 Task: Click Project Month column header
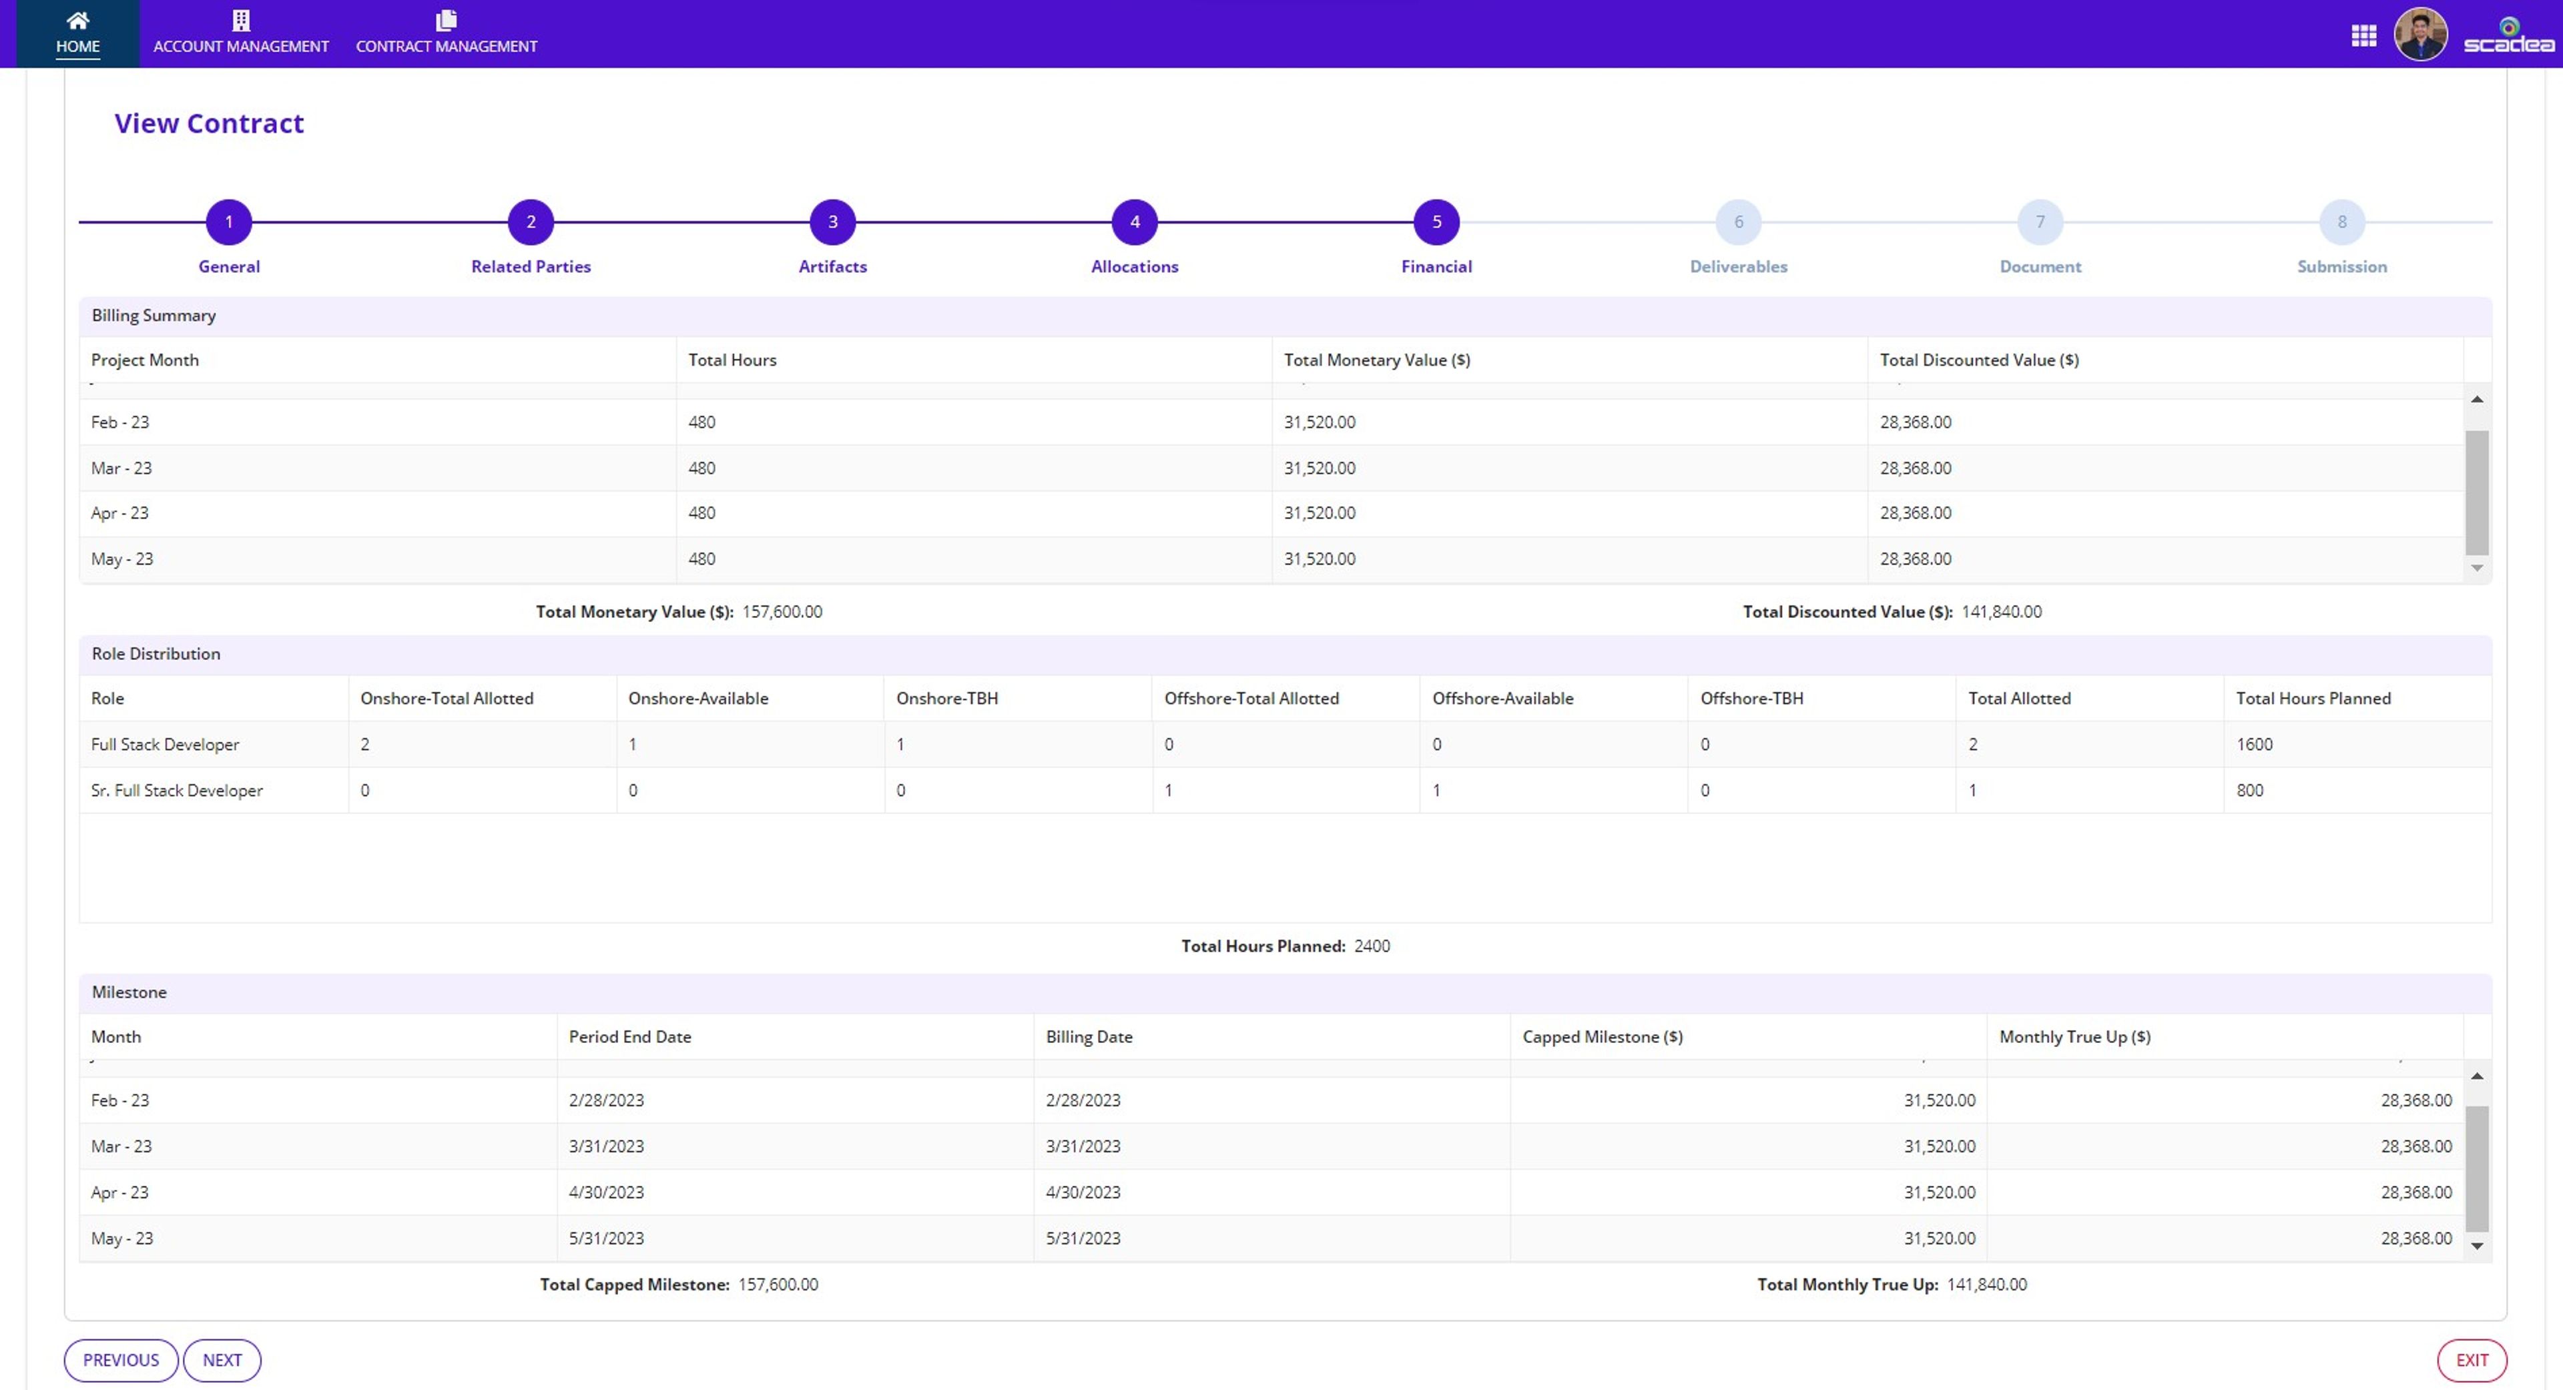378,360
